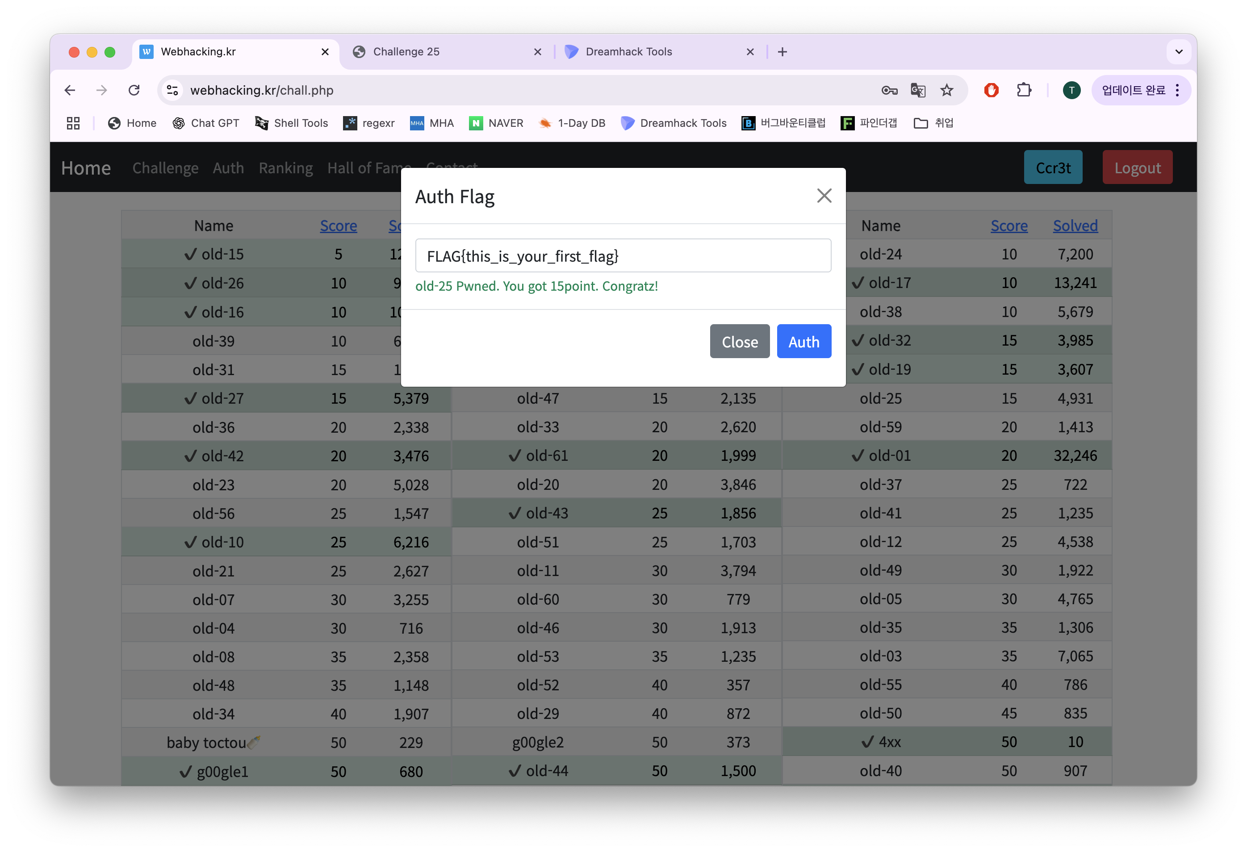The image size is (1247, 852).
Task: Click the blue Auth button
Action: pyautogui.click(x=804, y=341)
